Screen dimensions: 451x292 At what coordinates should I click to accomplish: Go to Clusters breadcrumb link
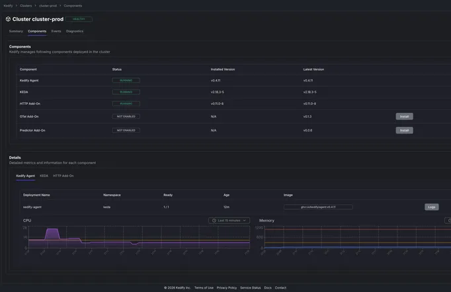tap(26, 5)
